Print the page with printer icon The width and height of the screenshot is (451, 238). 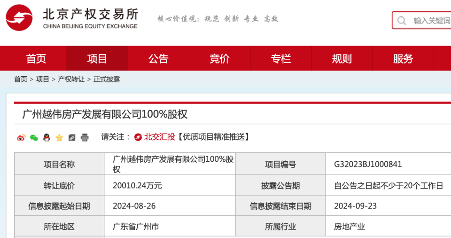click(85, 137)
